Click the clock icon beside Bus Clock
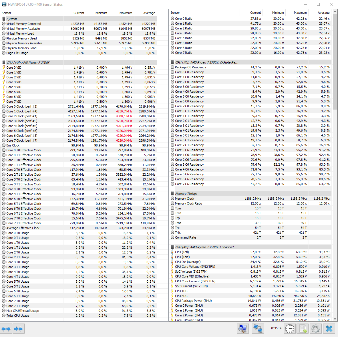 point(4,145)
